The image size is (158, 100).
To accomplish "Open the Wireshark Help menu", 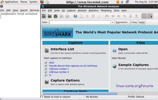I will click(124, 11).
